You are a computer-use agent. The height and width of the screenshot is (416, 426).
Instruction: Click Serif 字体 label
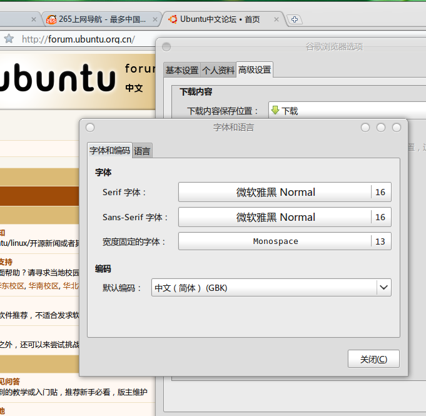[124, 193]
